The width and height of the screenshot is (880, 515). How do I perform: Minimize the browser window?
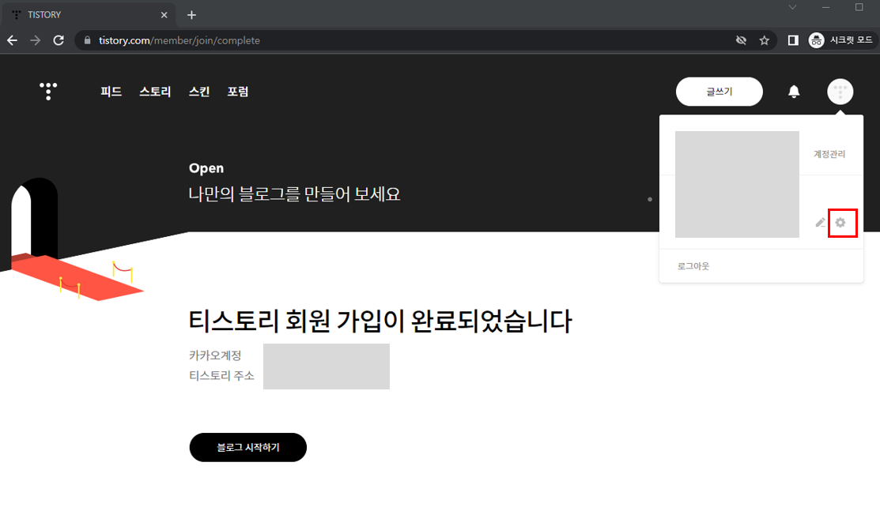[825, 7]
